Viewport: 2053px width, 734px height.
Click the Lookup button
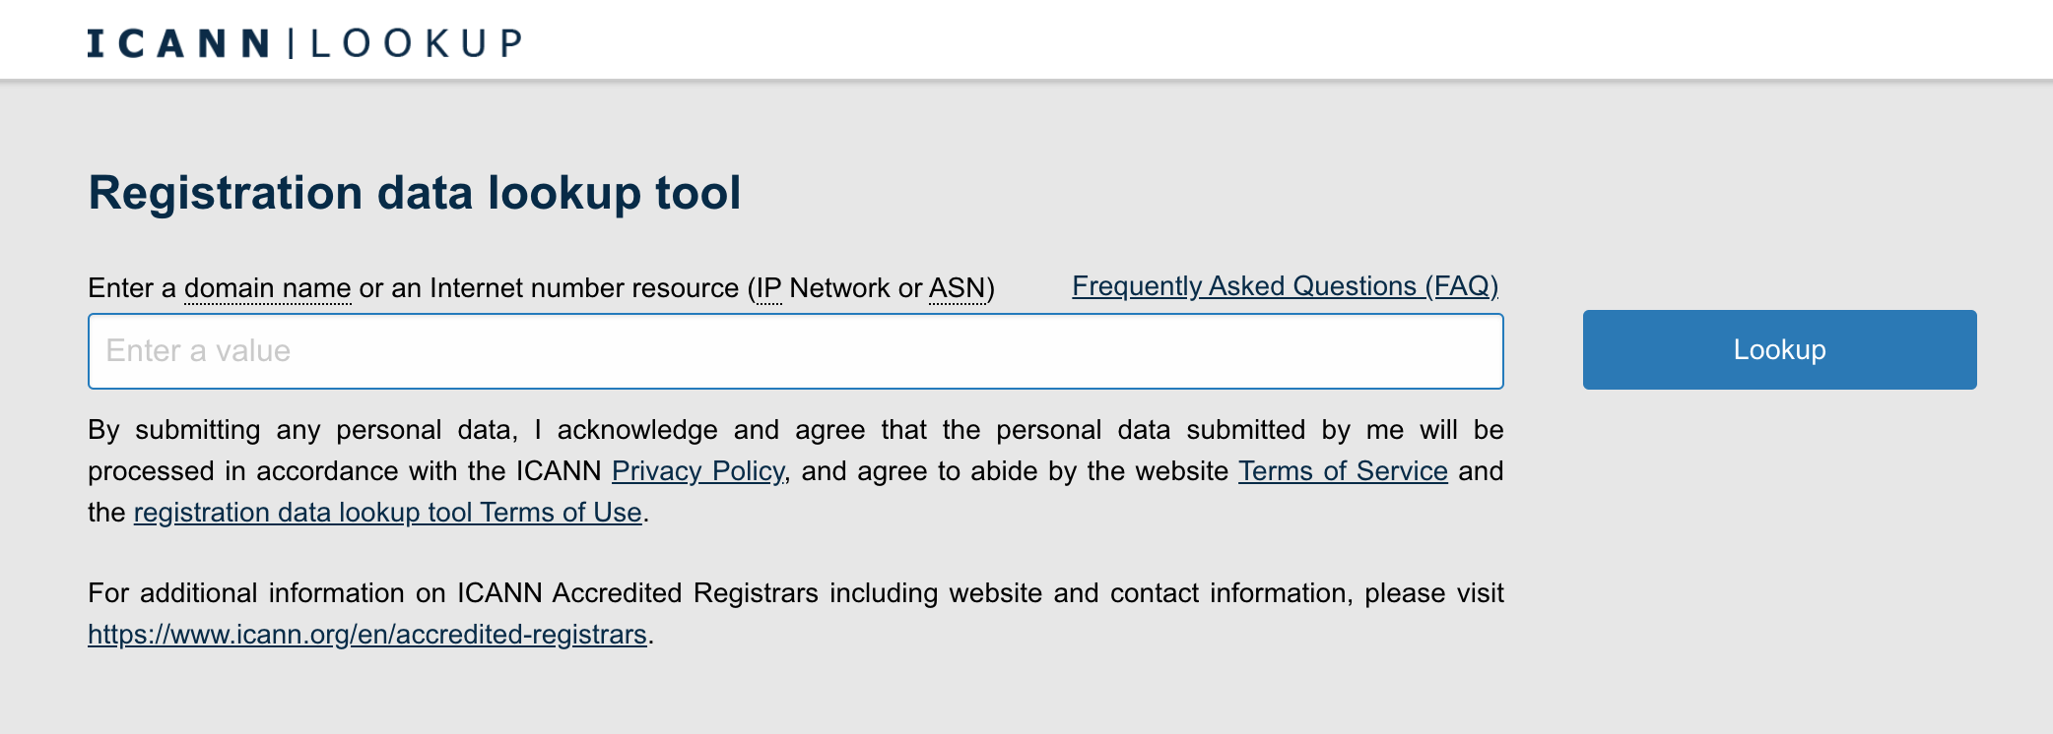pyautogui.click(x=1779, y=349)
